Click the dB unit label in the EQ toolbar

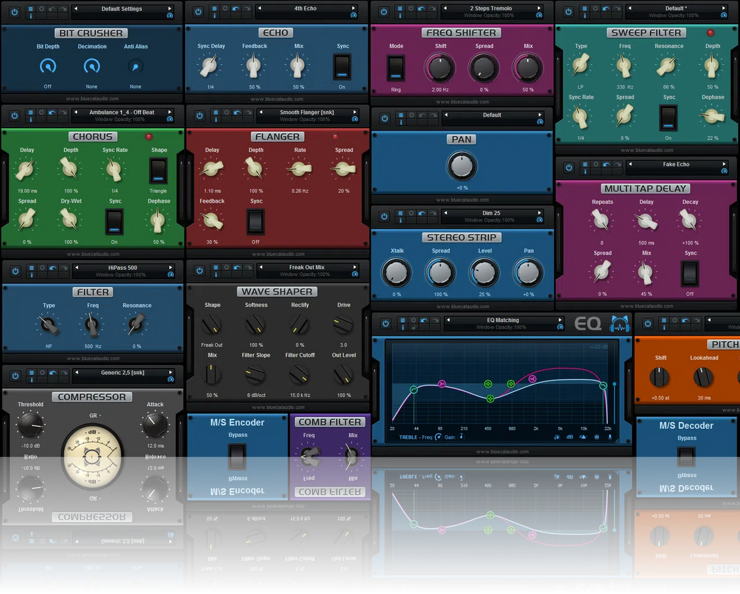click(570, 437)
